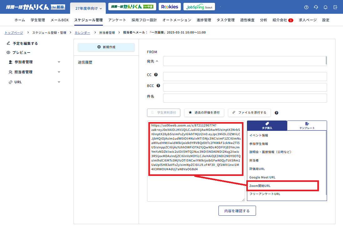This screenshot has width=343, height=226.
Task: Collapse the 宛先 recipient chevron
Action: (x=157, y=61)
